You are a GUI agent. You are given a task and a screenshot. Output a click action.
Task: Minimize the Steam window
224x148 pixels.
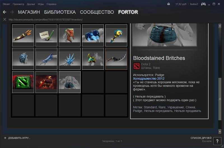pos(209,4)
